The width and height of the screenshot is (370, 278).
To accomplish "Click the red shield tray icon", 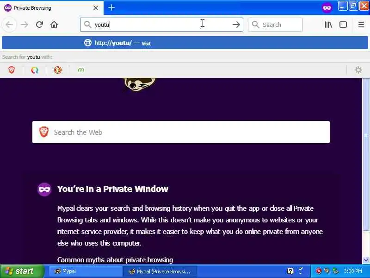I will pyautogui.click(x=319, y=271).
